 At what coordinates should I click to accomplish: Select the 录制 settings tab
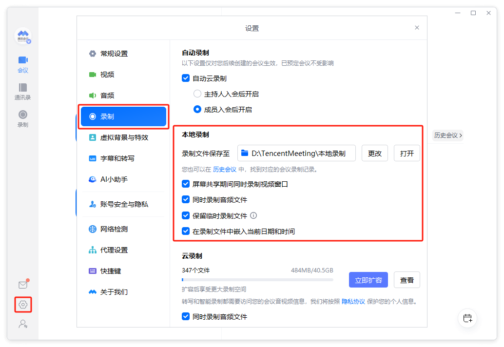point(123,116)
